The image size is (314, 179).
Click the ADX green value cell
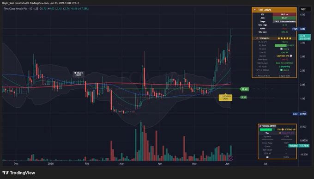tap(284, 18)
